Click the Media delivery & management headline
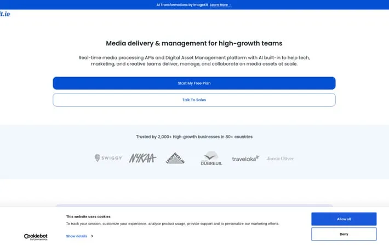Screen dimensions: 389x246 pyautogui.click(x=194, y=43)
